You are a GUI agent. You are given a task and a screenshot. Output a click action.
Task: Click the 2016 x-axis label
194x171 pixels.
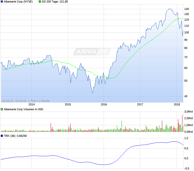pos(104,105)
